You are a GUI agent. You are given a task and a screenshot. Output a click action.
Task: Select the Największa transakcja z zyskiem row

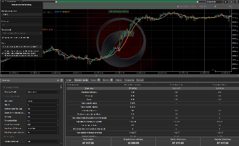click(153, 121)
